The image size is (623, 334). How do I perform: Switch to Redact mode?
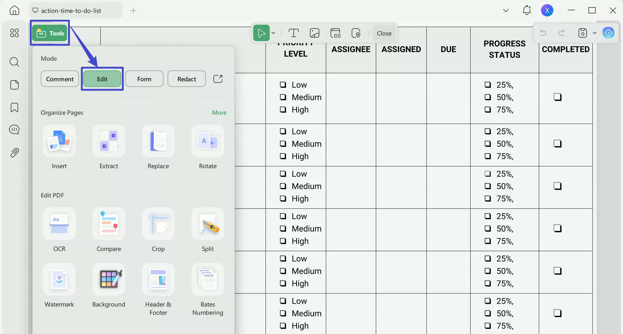click(186, 79)
